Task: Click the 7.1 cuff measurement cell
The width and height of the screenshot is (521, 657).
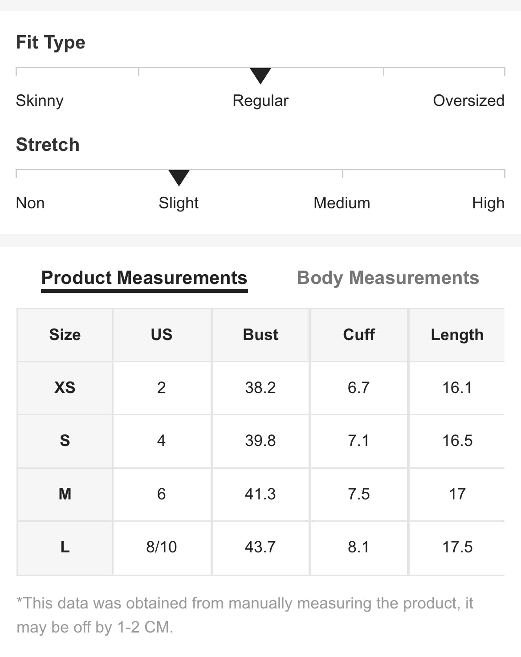Action: (x=359, y=441)
